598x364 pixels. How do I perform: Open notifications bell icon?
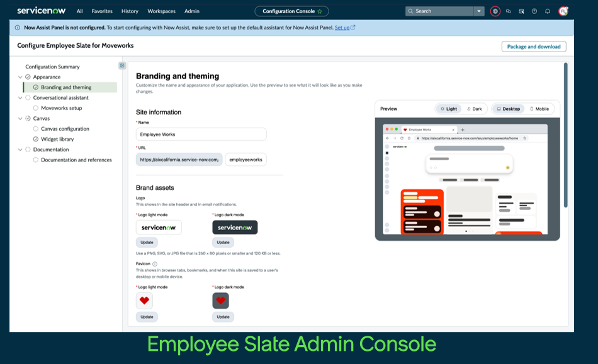coord(547,11)
